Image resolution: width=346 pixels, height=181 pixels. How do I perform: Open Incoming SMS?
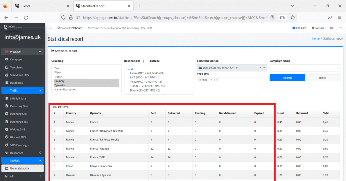(19, 114)
